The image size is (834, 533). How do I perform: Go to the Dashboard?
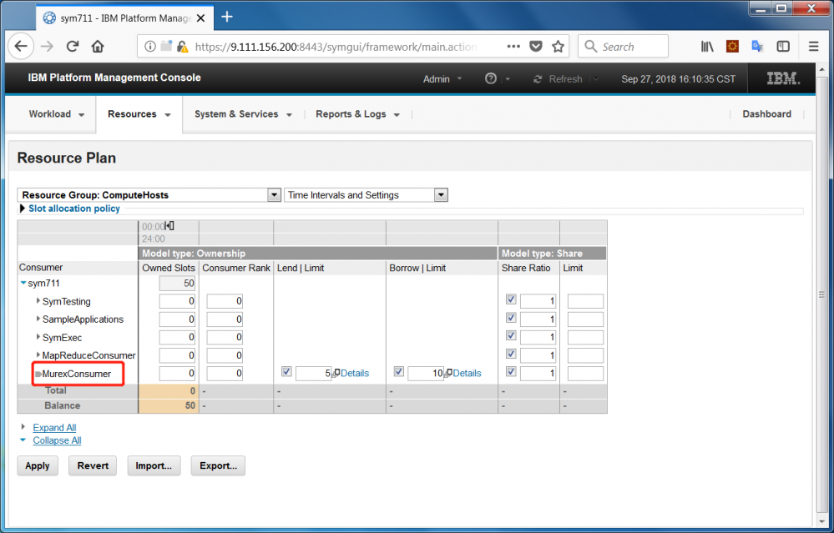[x=766, y=114]
